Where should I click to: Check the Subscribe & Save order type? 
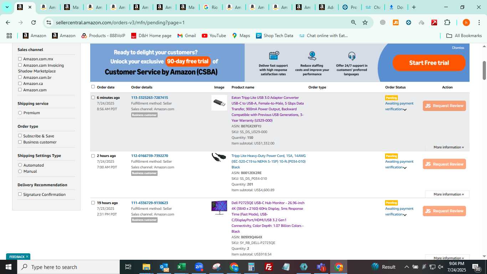click(x=20, y=136)
